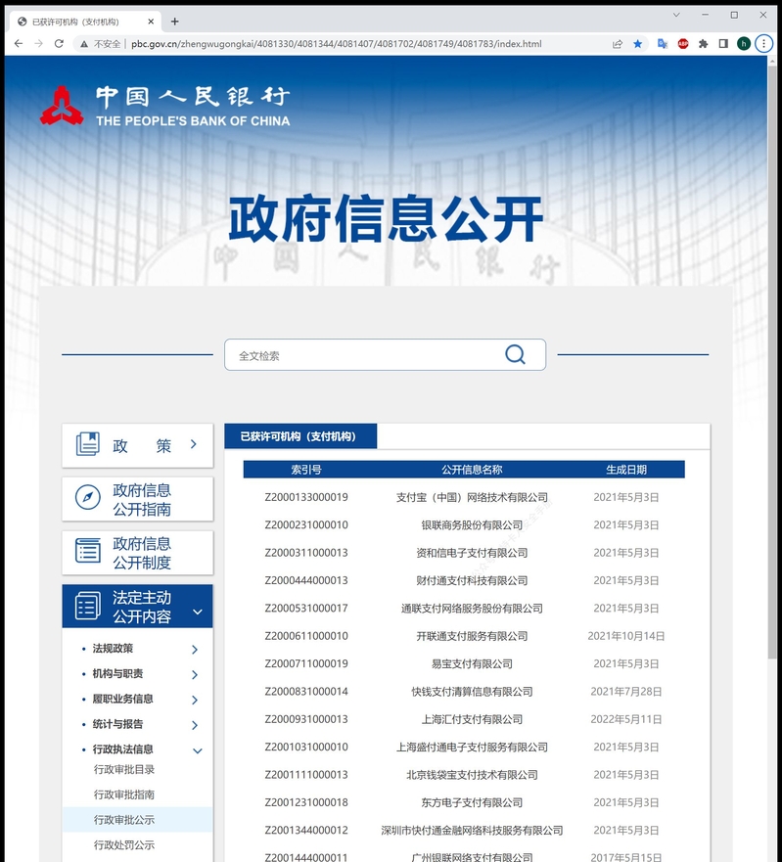Collapse the 行政执法信息 chevron
The image size is (782, 862).
[198, 750]
